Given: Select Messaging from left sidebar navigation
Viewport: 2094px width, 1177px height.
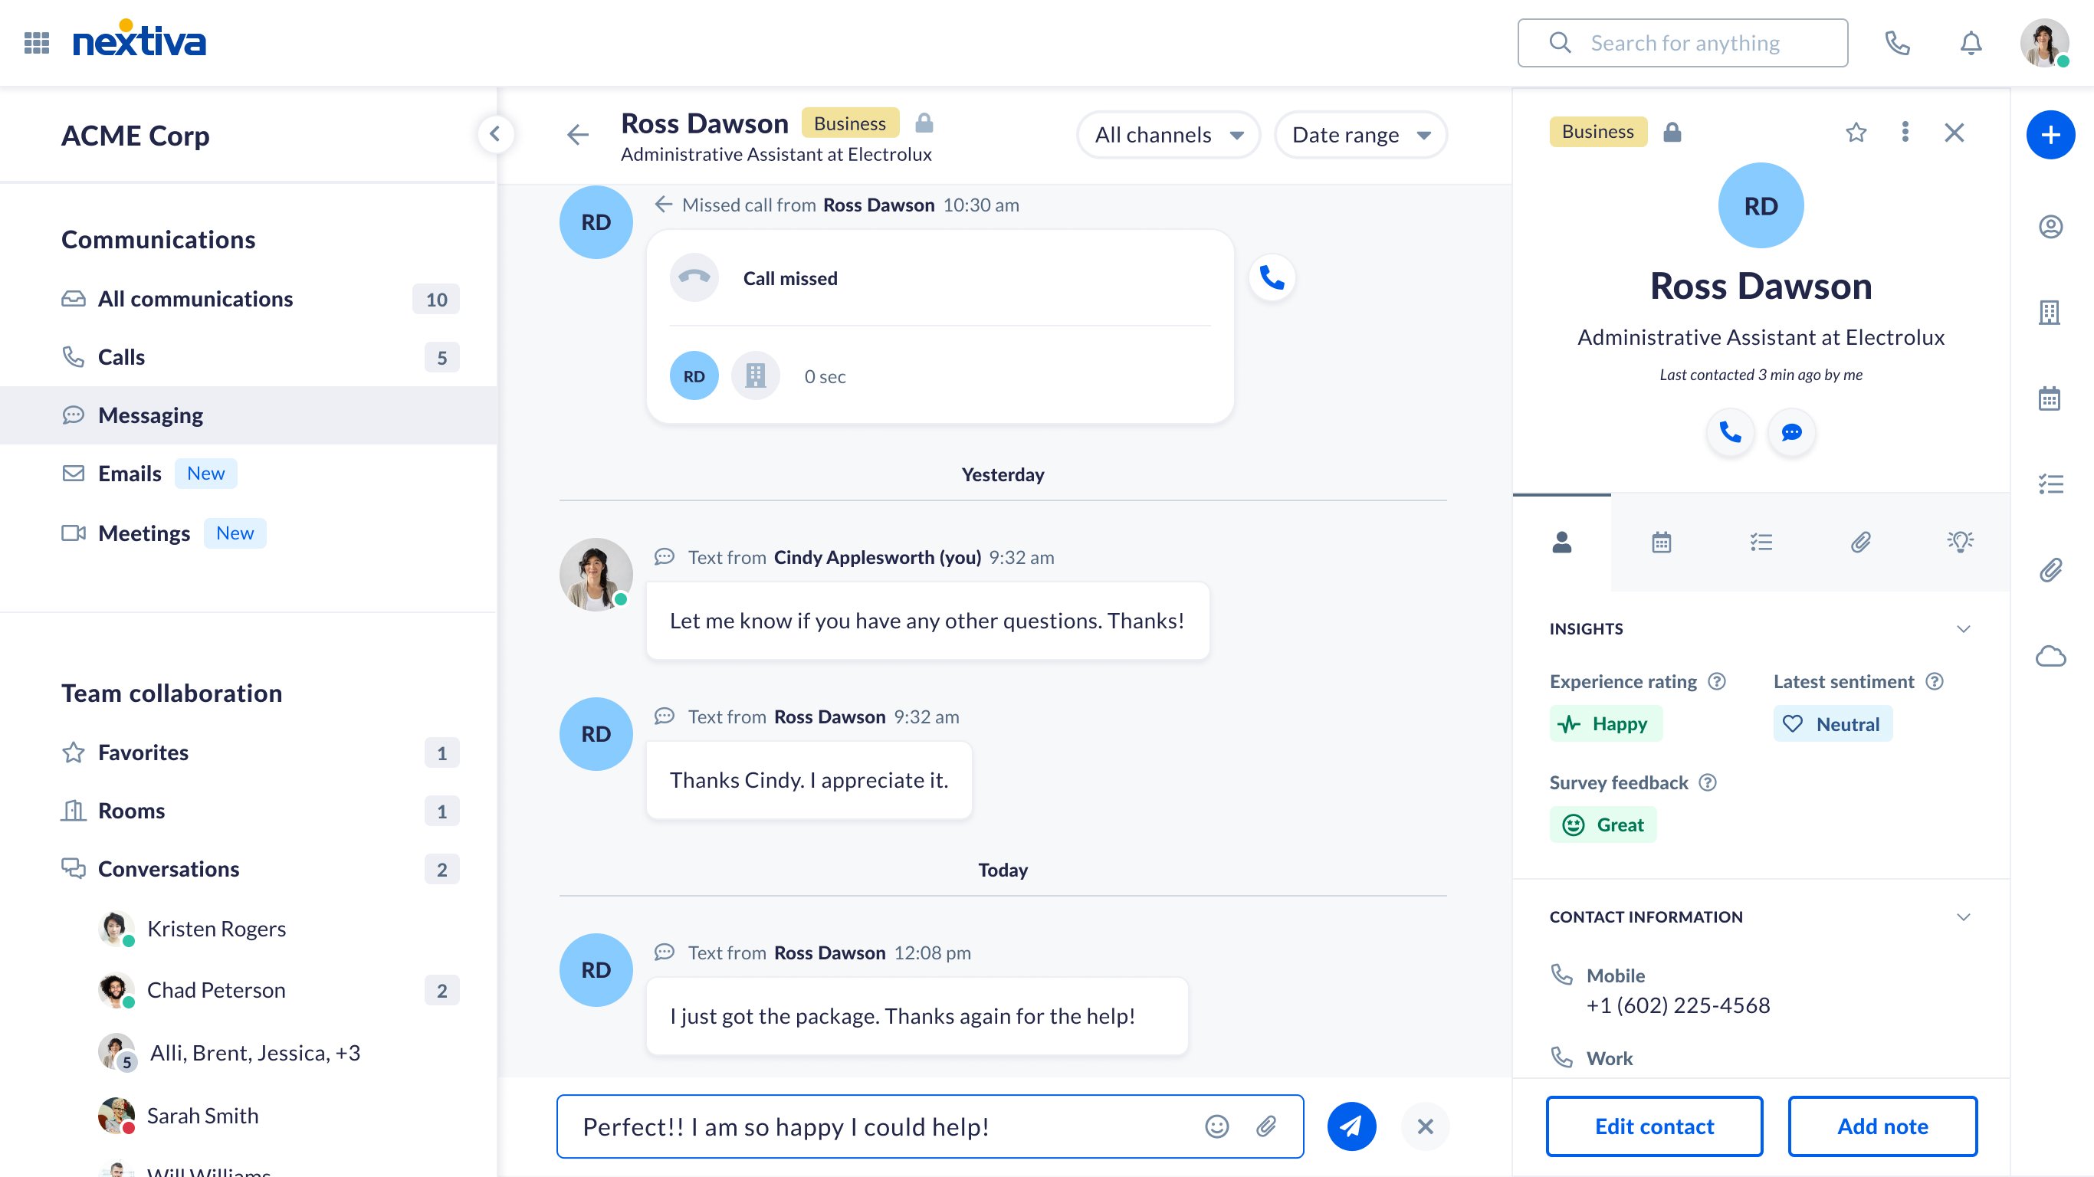Looking at the screenshot, I should click(149, 414).
